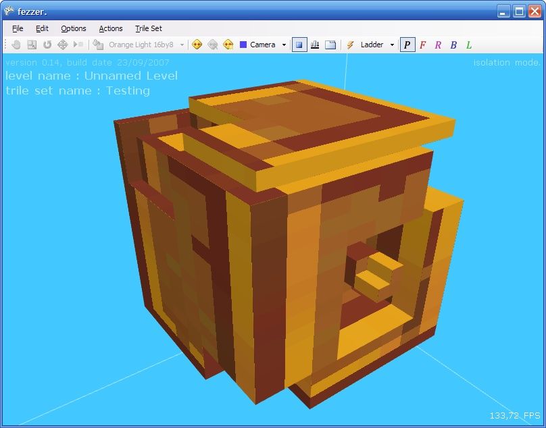
Task: Click the version 0.14 build date text
Action: pyautogui.click(x=87, y=63)
